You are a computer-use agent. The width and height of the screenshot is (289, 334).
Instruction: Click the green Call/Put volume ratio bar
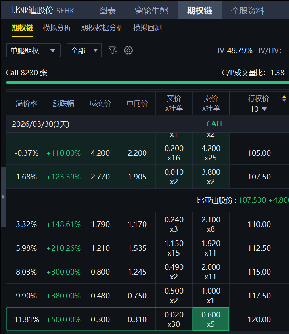click(x=145, y=82)
